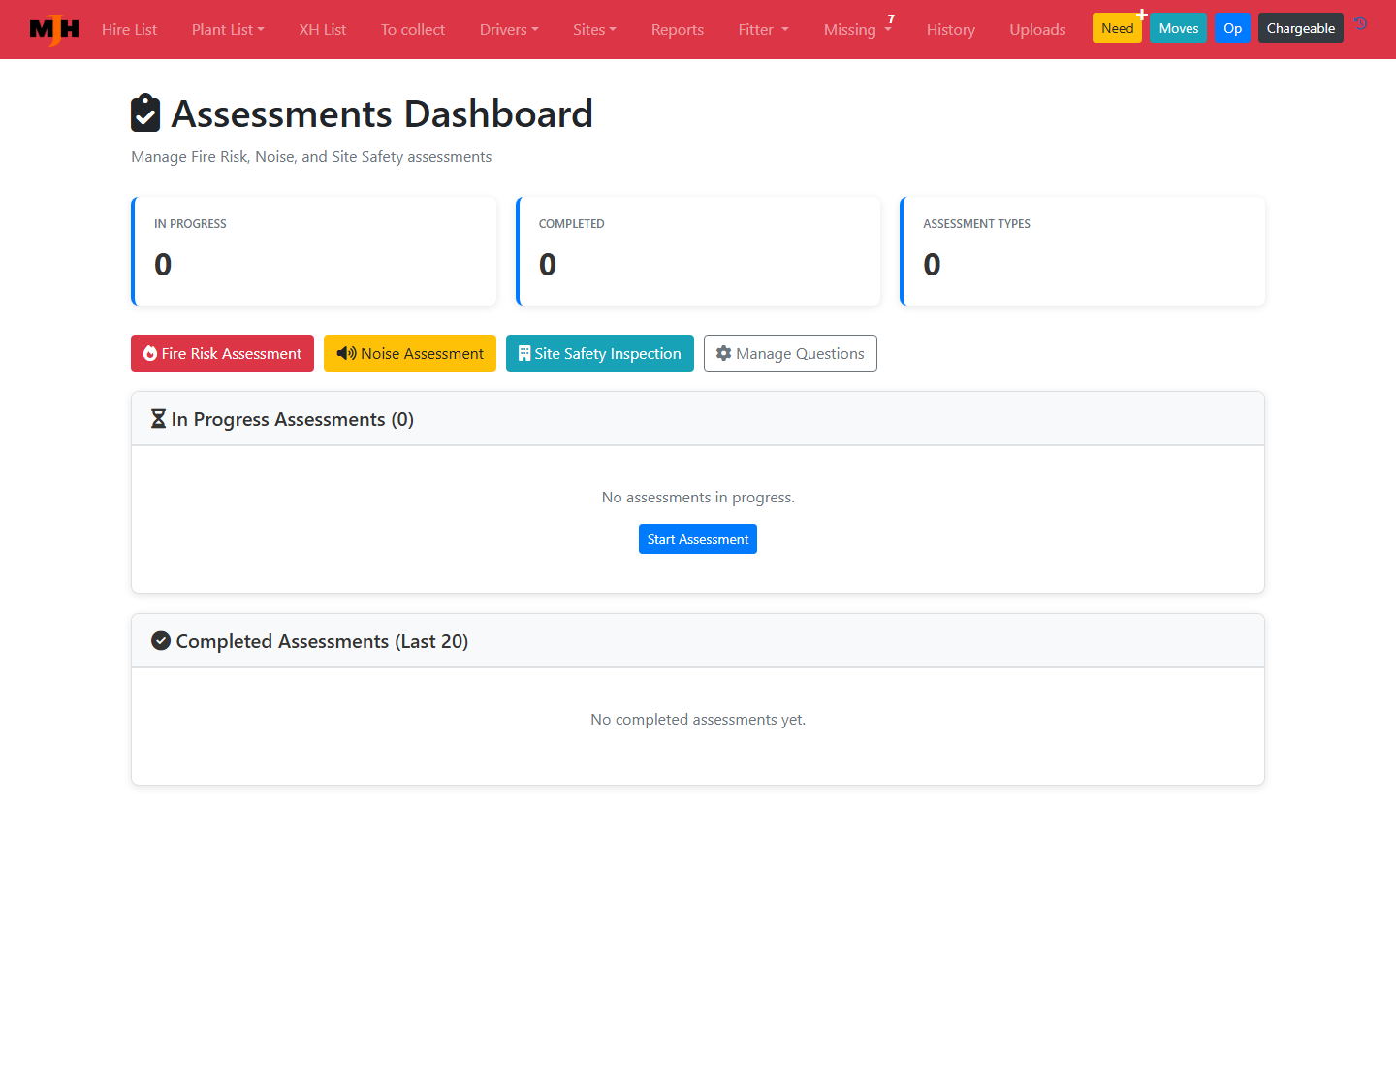Open the To collect page
The image size is (1396, 1067).
point(413,29)
